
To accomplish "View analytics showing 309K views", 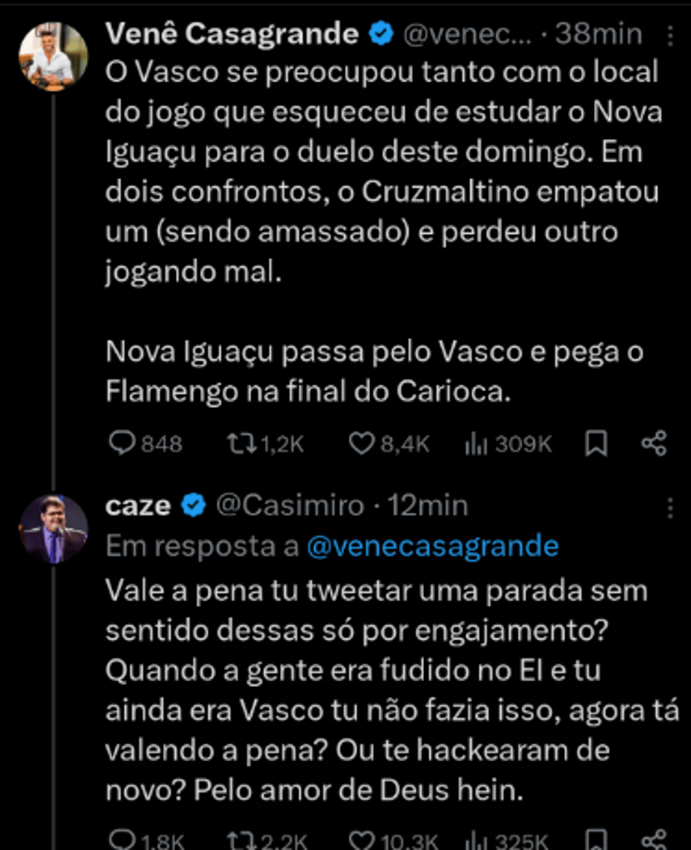I will 476,444.
